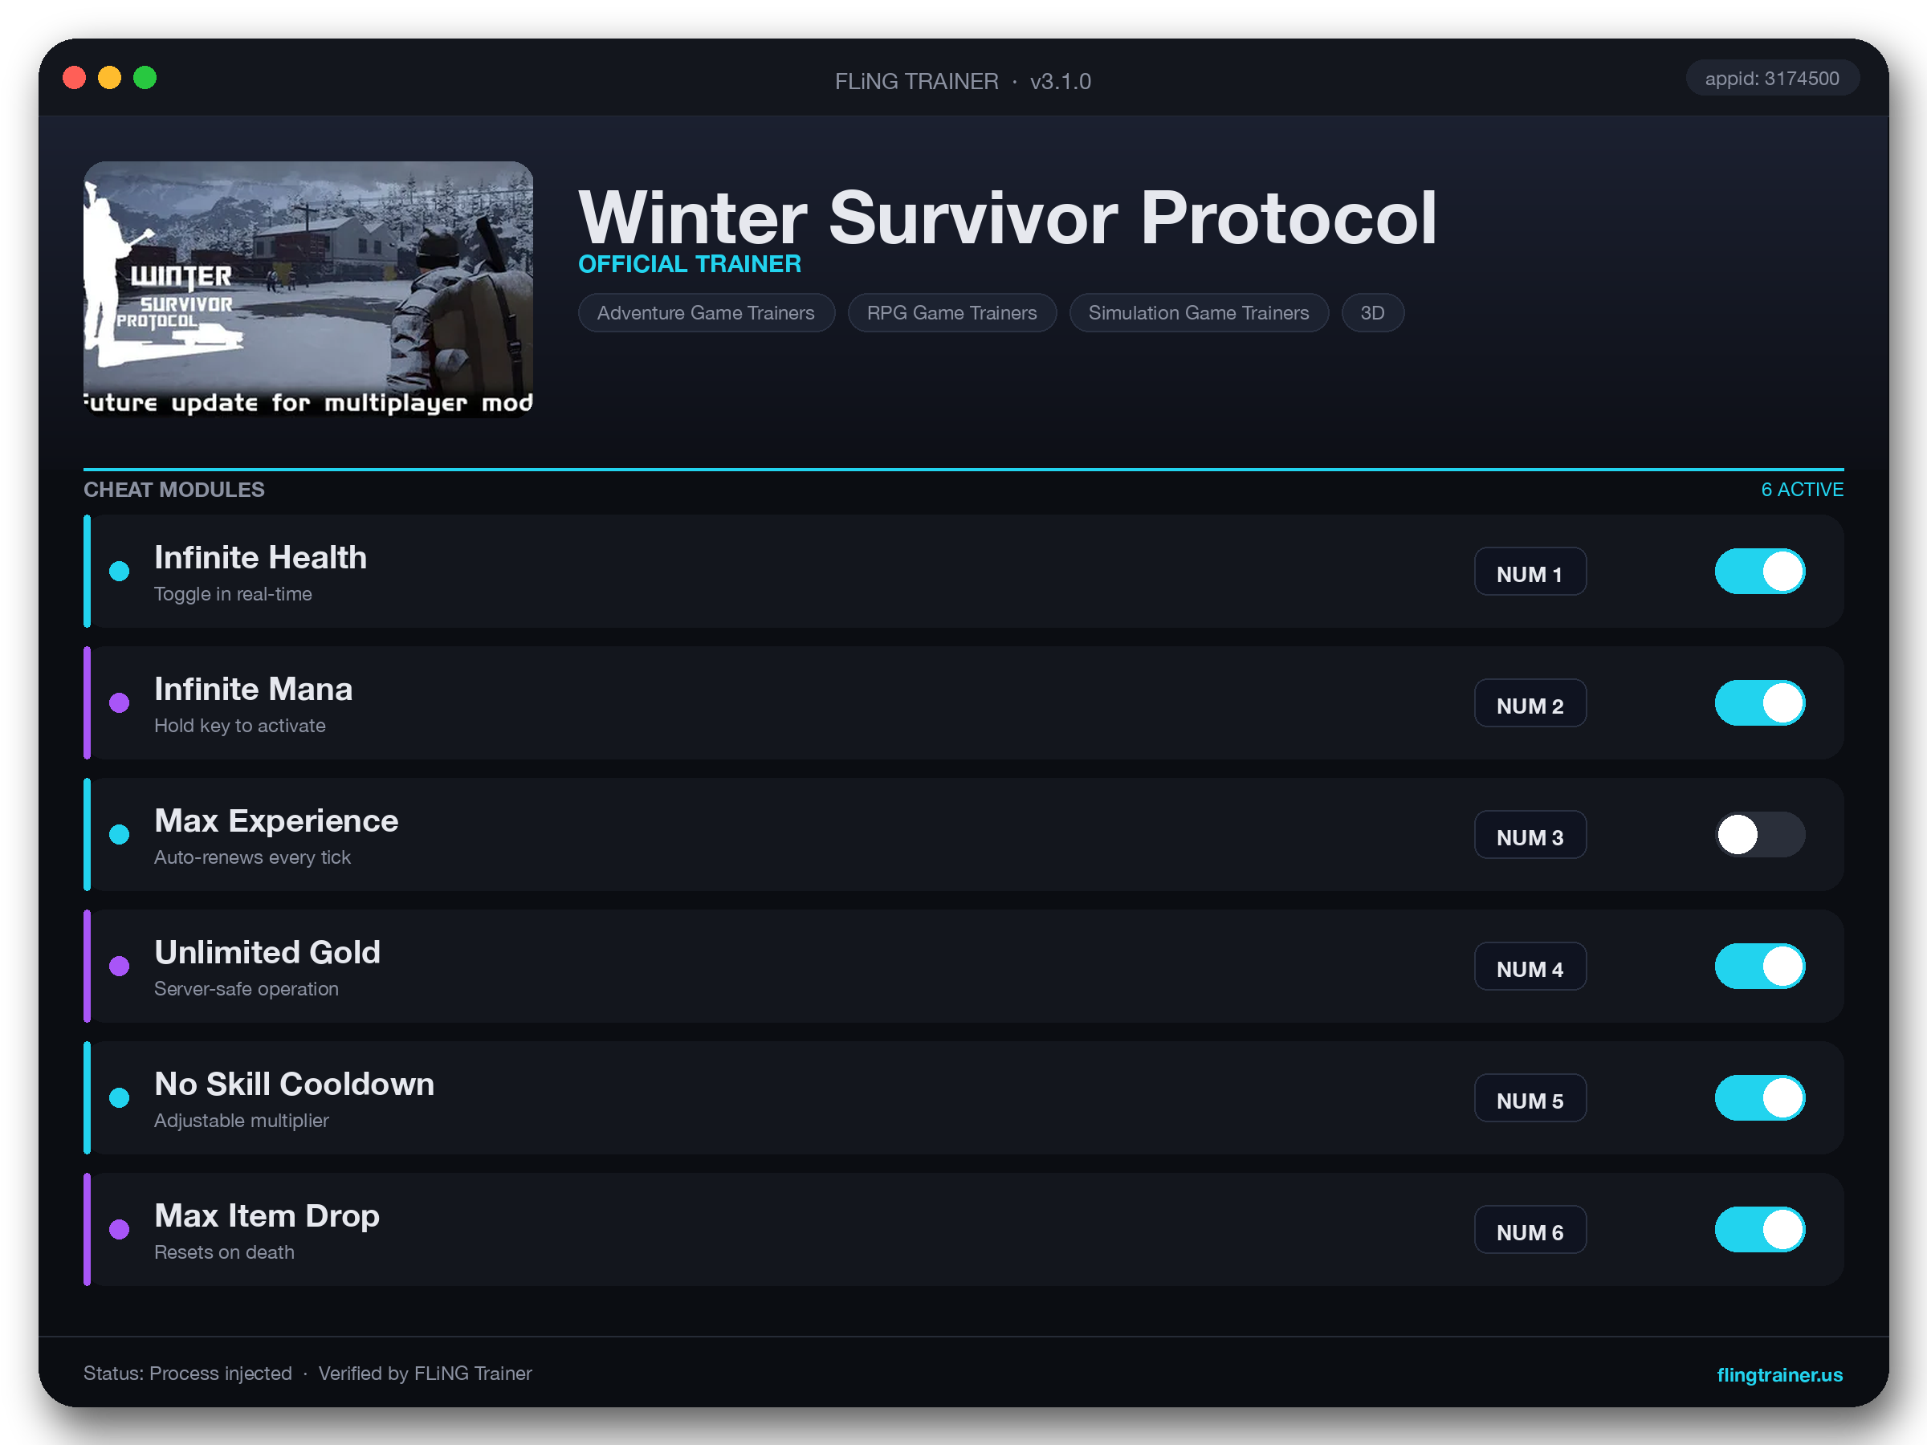
Task: Click the Infinite Mana title
Action: (254, 689)
